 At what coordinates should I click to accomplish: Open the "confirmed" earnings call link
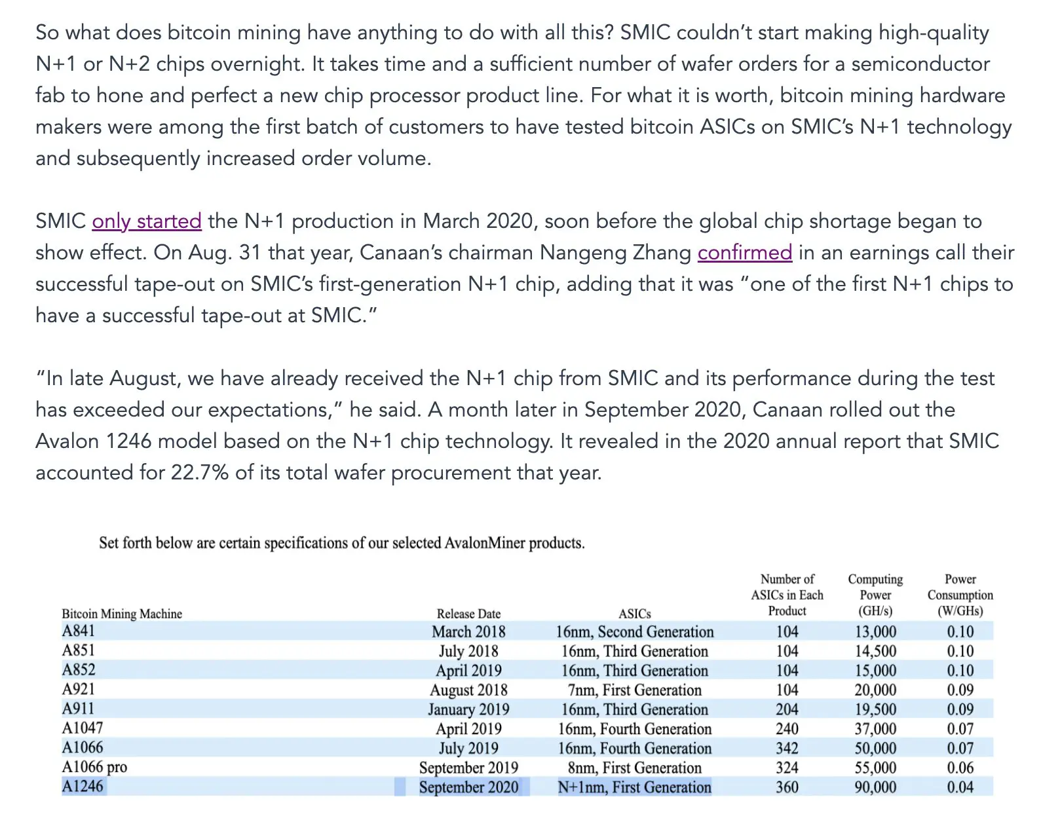pyautogui.click(x=745, y=253)
